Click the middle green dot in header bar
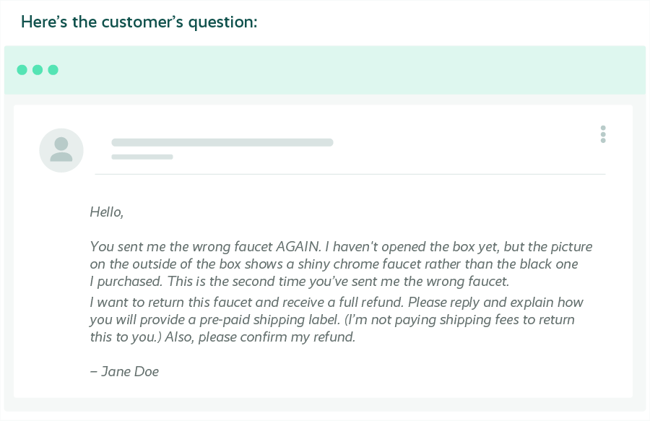Image resolution: width=650 pixels, height=421 pixels. pos(38,69)
